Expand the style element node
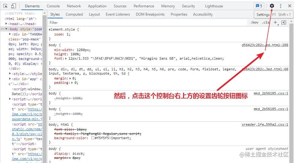 [x=10, y=73]
